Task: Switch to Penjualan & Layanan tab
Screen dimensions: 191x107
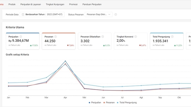Action: point(31,4)
